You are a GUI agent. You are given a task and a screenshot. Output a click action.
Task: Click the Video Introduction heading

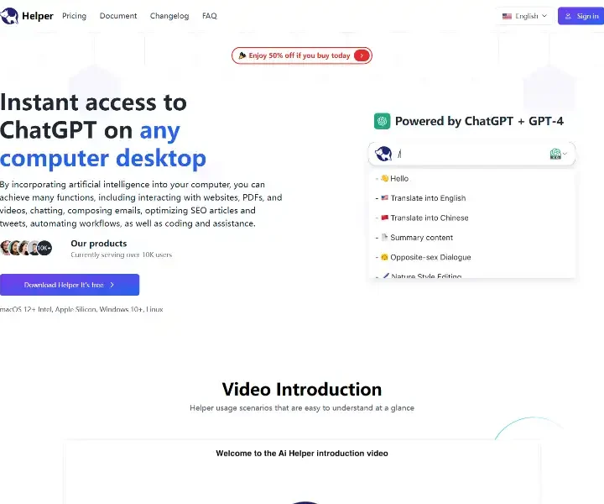(x=302, y=389)
